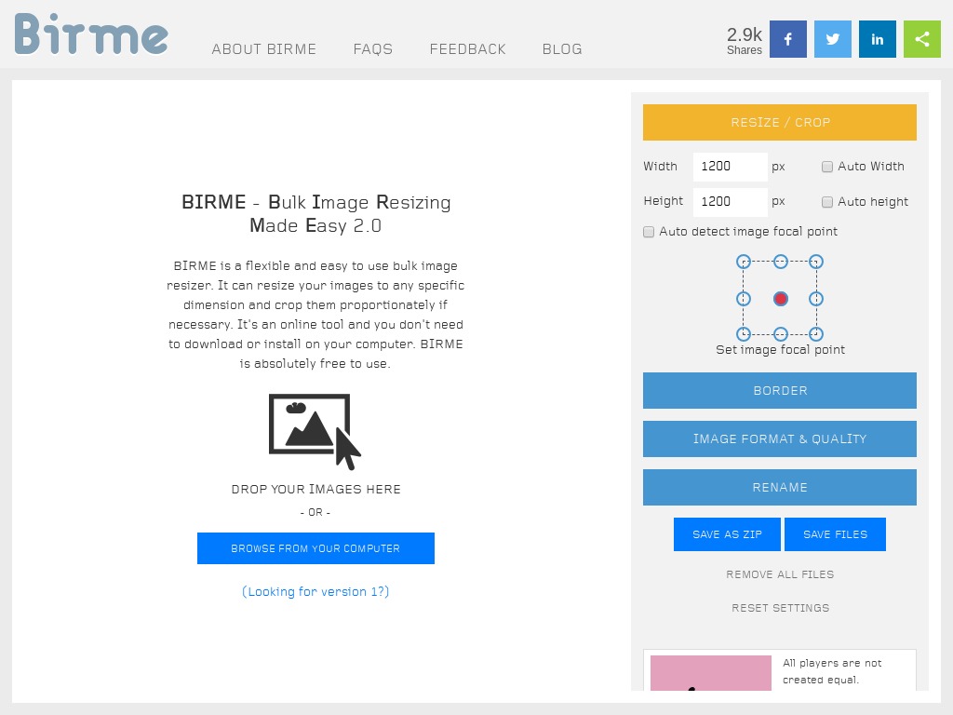Image resolution: width=953 pixels, height=715 pixels.
Task: Click Remove All Files
Action: click(x=780, y=574)
